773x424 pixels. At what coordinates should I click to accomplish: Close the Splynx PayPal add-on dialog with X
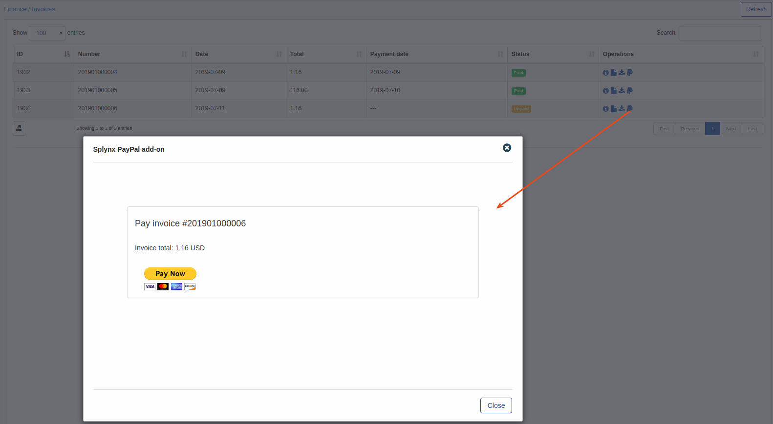(507, 148)
